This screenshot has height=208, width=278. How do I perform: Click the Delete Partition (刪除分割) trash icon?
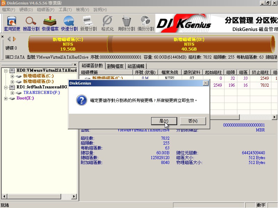click(126, 24)
